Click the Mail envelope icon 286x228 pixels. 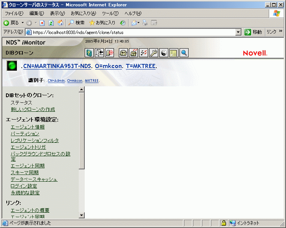(x=134, y=23)
